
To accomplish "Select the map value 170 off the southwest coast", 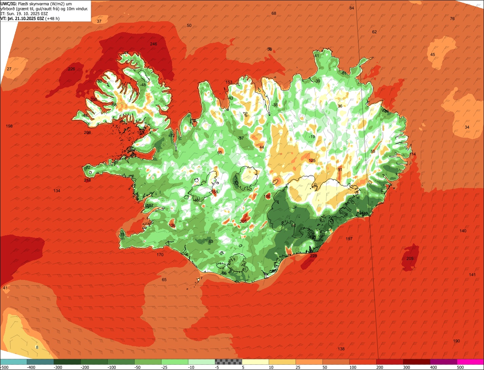I will (160, 255).
